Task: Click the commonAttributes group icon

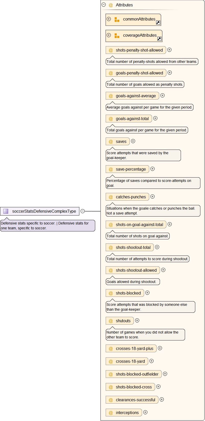Action: pyautogui.click(x=117, y=19)
